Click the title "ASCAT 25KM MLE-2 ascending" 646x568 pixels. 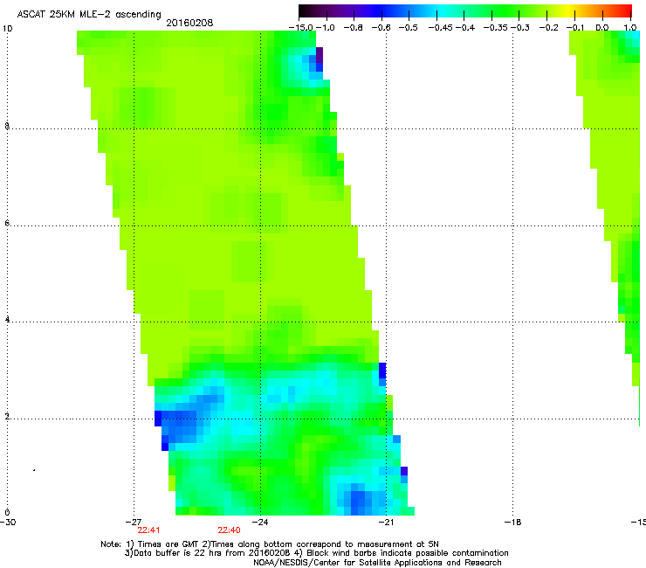click(89, 14)
